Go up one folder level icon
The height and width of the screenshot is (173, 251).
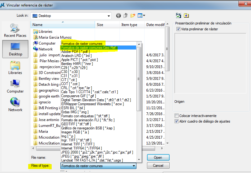(126, 15)
